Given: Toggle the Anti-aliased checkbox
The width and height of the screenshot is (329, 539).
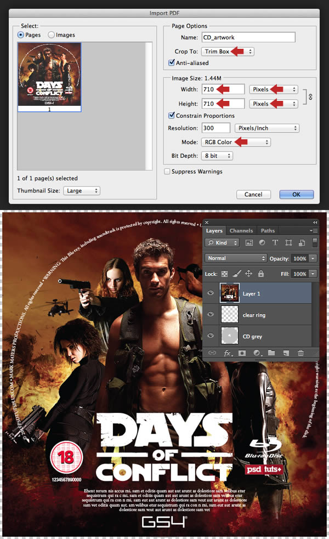Looking at the screenshot, I should pyautogui.click(x=171, y=63).
